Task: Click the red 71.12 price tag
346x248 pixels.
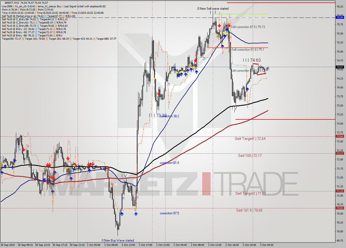Action: (x=340, y=191)
